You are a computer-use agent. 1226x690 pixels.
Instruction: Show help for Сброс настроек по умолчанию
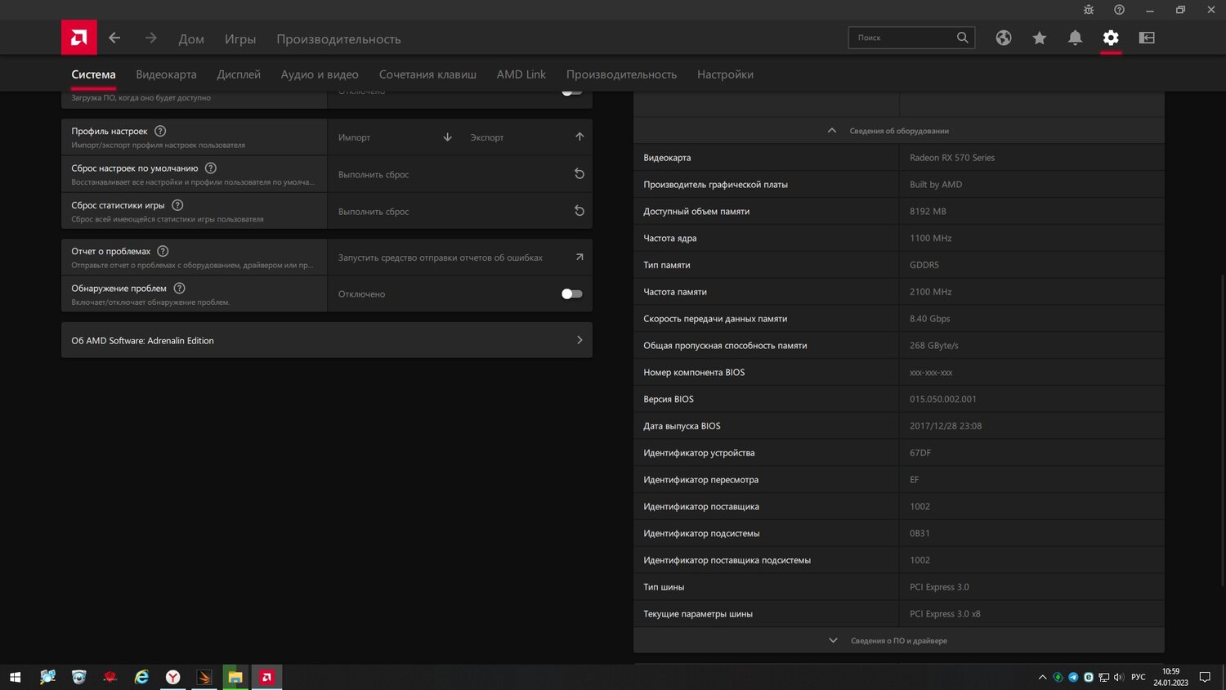tap(211, 168)
